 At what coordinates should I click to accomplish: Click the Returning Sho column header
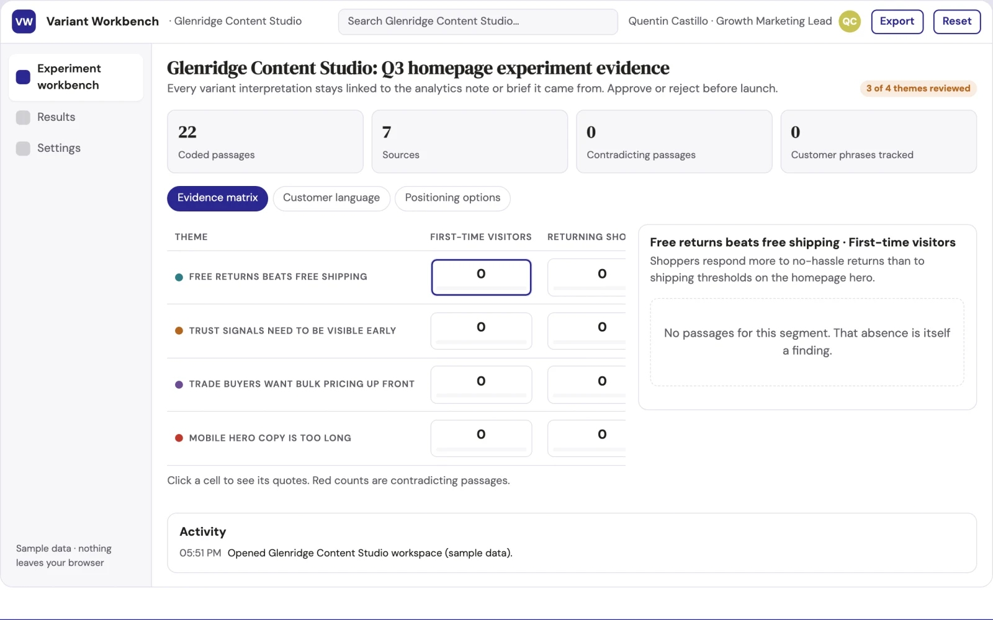(x=586, y=237)
